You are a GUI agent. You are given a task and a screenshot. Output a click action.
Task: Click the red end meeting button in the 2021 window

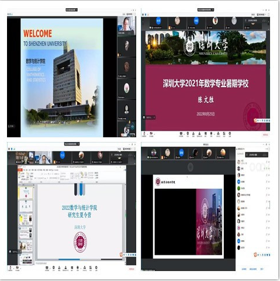coord(266,135)
